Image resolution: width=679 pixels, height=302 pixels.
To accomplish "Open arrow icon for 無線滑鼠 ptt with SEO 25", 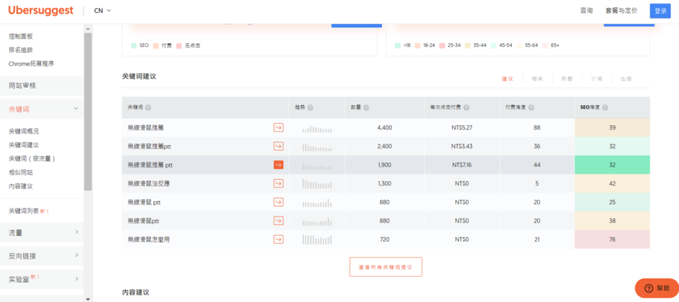I will click(x=278, y=202).
